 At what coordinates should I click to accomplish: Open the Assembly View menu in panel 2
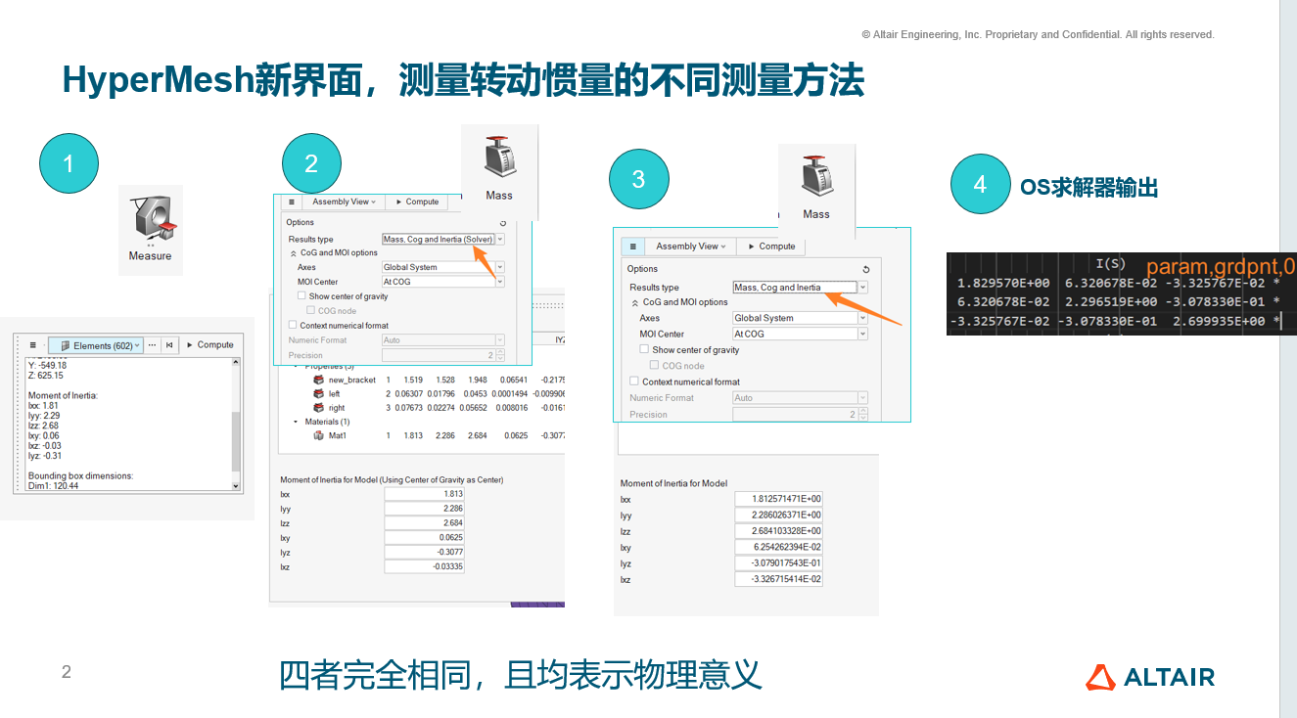coord(343,202)
